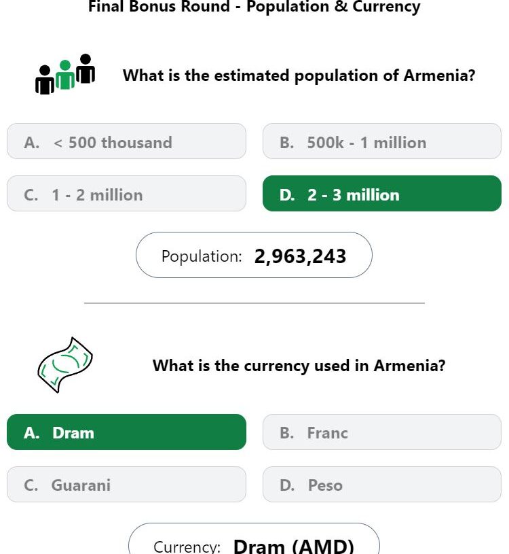Choose option C. 1 - 2 million
Screen dimensions: 509x554
(126, 194)
